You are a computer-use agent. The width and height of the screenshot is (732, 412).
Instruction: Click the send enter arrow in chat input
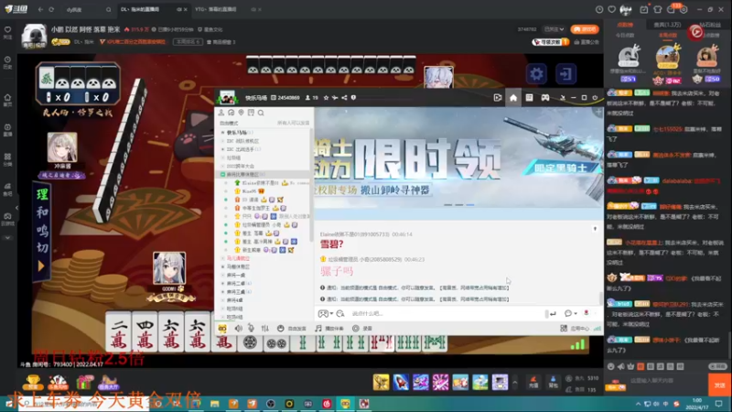(553, 313)
